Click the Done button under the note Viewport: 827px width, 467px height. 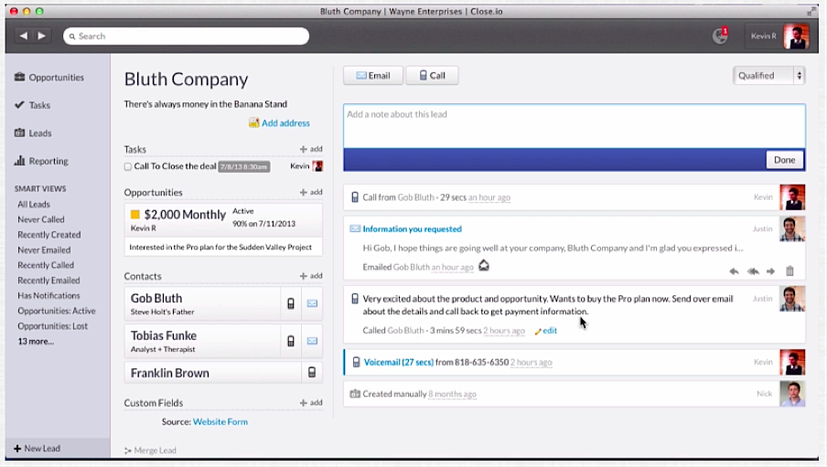point(784,160)
